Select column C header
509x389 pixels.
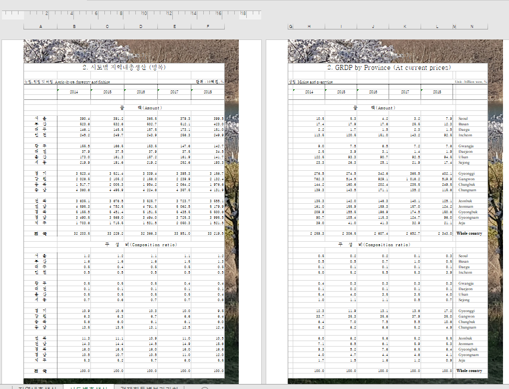(x=107, y=26)
